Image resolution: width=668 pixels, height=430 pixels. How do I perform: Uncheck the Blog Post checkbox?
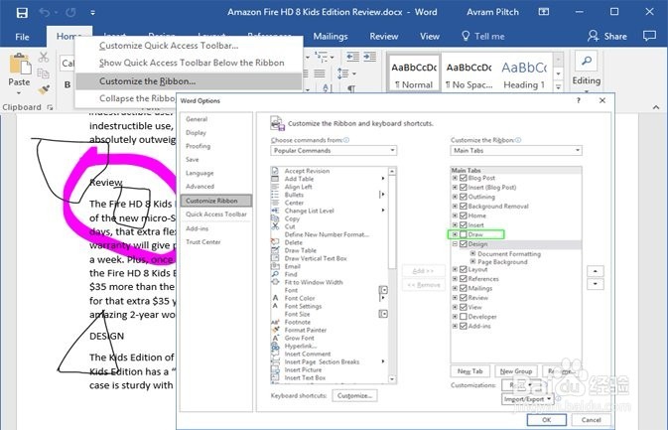coord(464,178)
